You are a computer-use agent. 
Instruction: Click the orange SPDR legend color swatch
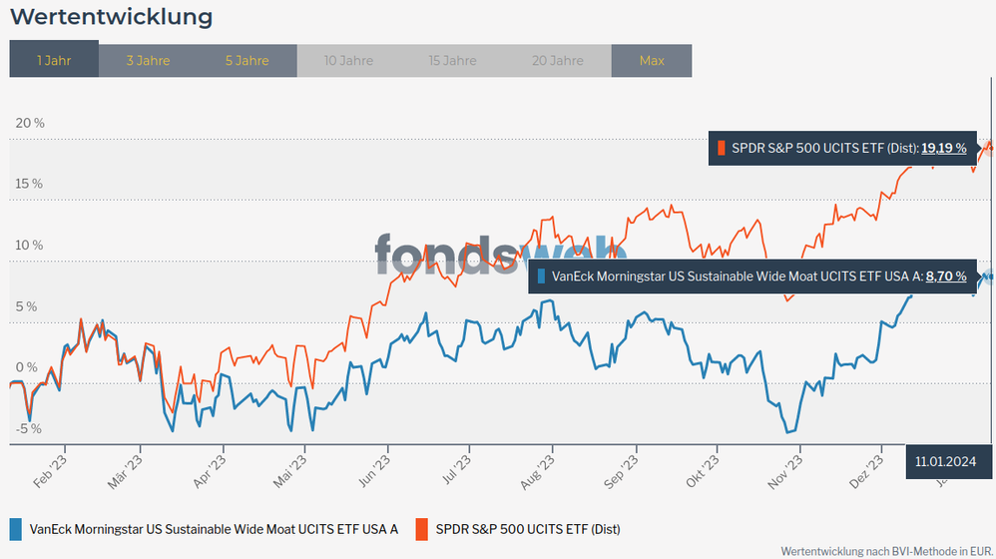(x=421, y=529)
